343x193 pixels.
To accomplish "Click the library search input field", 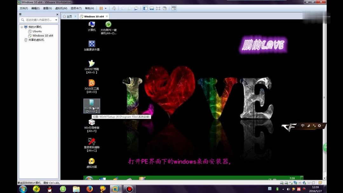I will [38, 20].
